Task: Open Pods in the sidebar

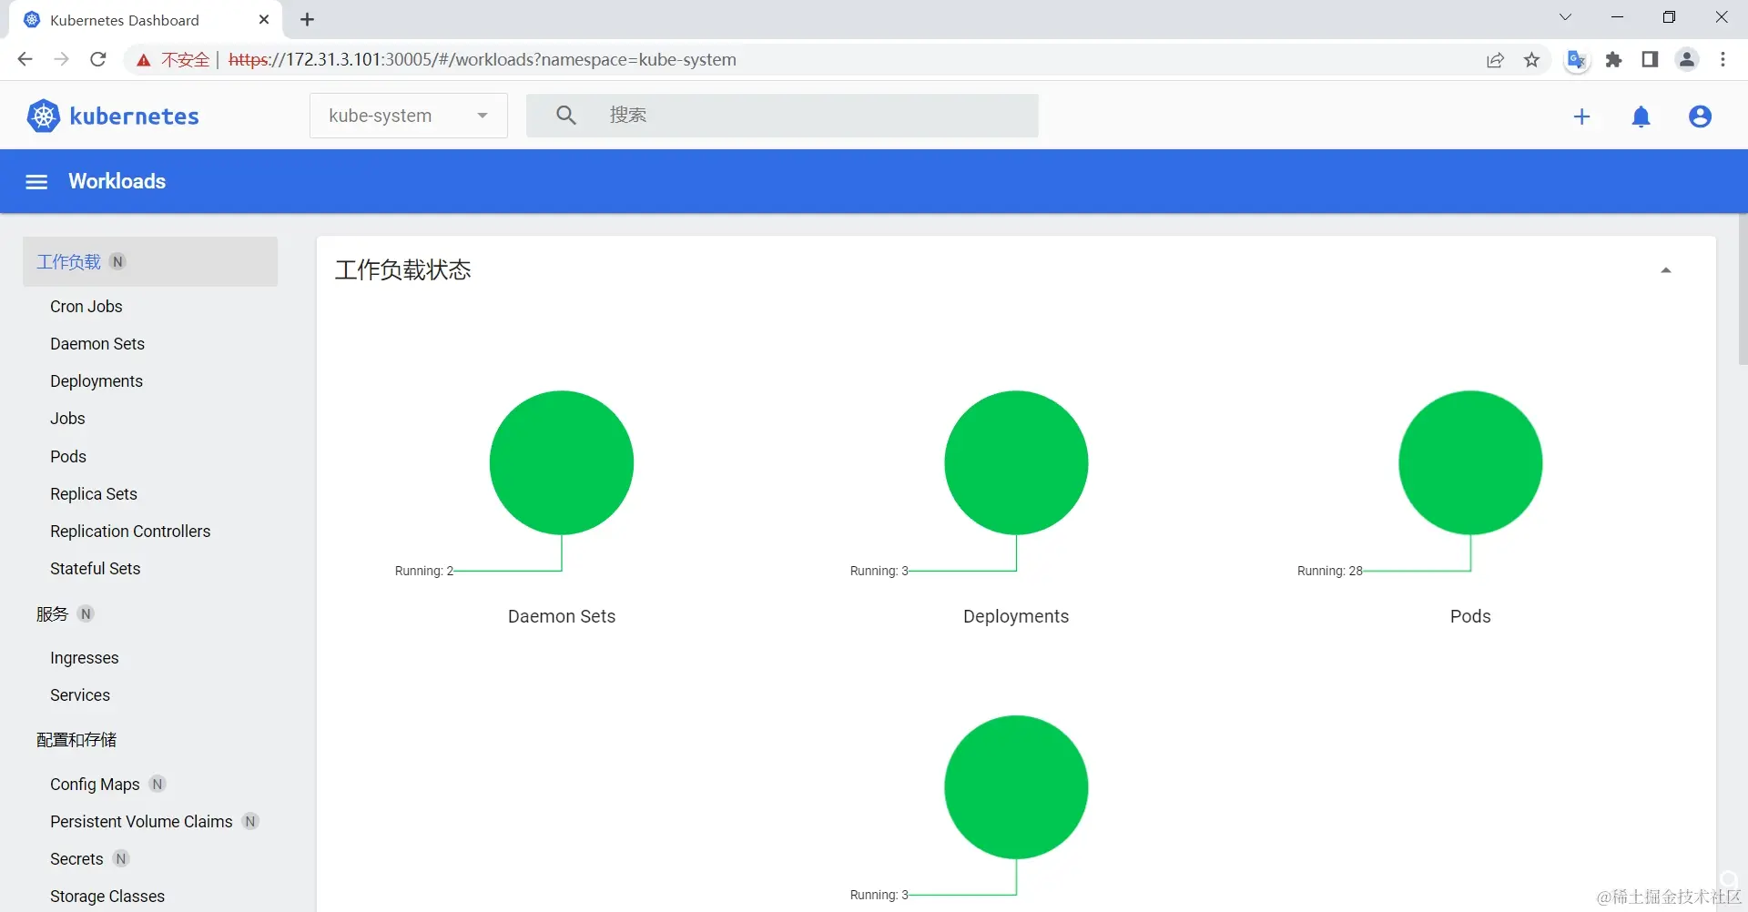Action: click(x=68, y=457)
